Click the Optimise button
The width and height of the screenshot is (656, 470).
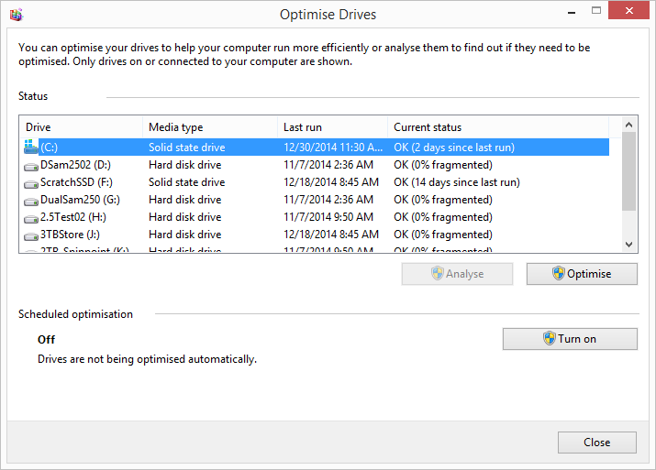coord(582,274)
